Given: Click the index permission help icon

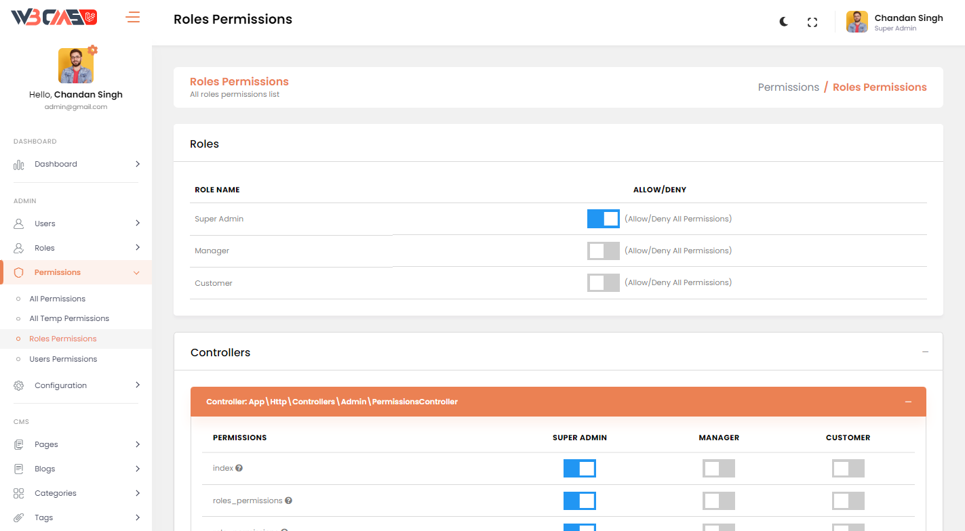Looking at the screenshot, I should click(239, 468).
